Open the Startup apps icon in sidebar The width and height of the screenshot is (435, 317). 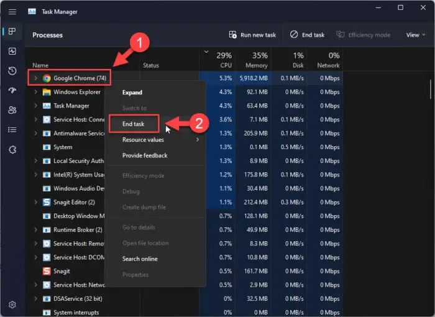point(12,91)
